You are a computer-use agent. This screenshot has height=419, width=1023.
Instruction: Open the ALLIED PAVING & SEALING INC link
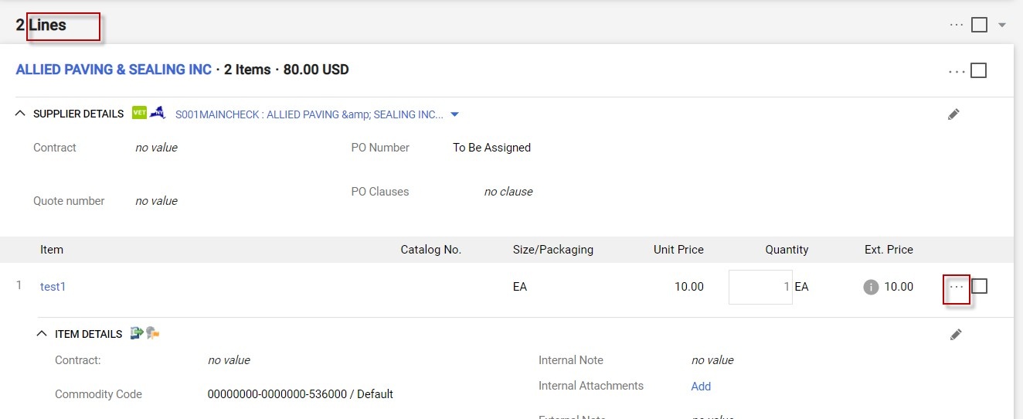(114, 70)
